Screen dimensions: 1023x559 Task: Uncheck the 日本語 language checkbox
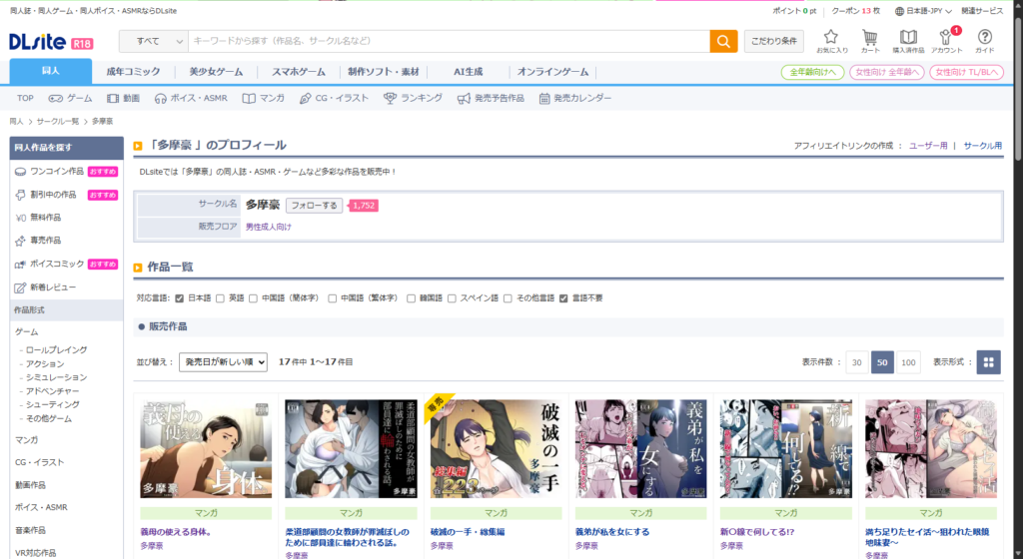click(x=180, y=298)
